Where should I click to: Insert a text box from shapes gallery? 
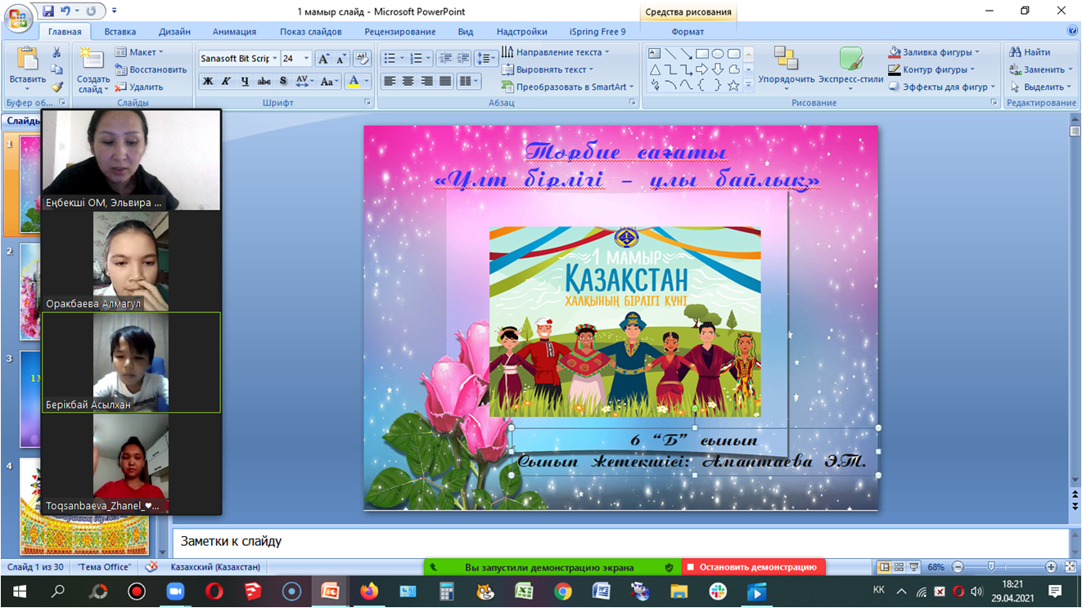pos(655,54)
